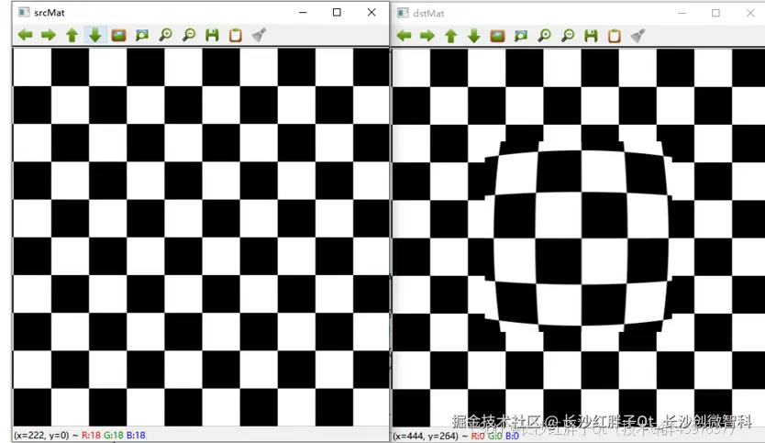The width and height of the screenshot is (765, 443).
Task: Click the srcMat checkerboard image canvas
Action: [201, 238]
